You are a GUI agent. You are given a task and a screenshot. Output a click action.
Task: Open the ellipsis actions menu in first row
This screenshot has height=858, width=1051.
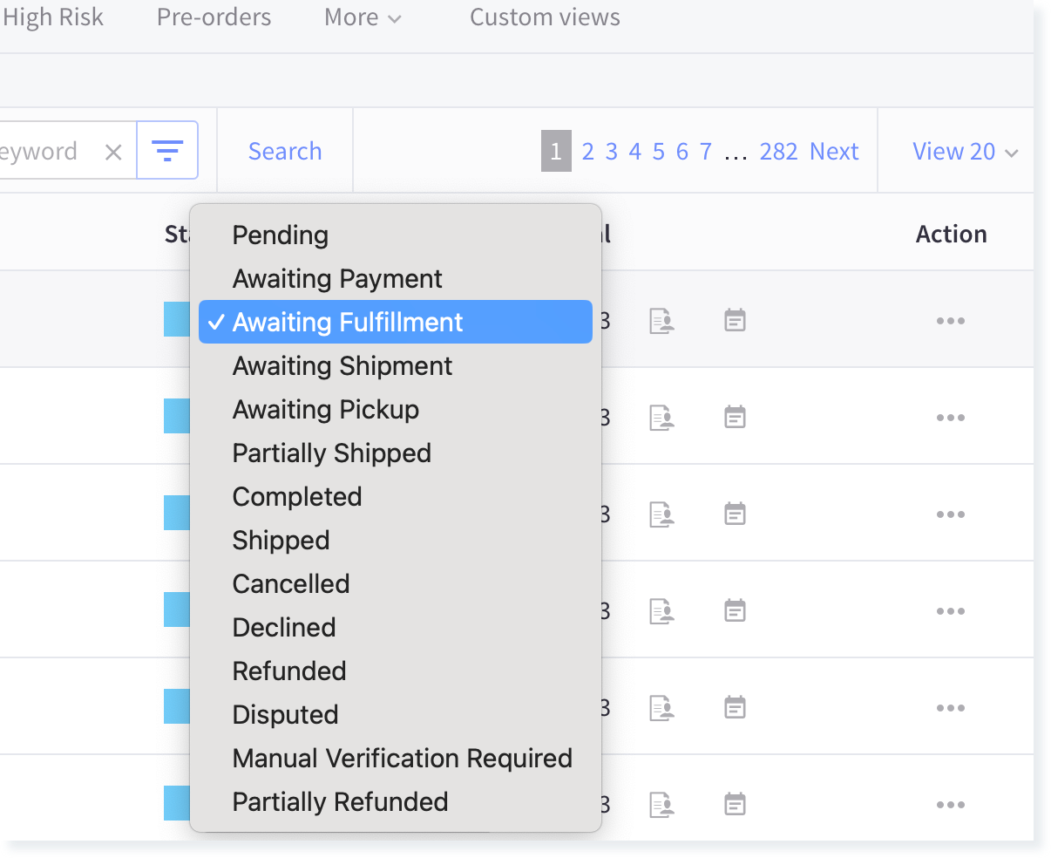coord(950,320)
